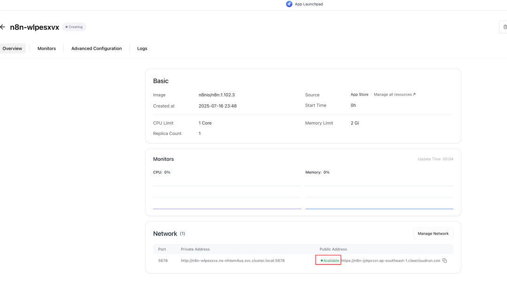Click the App Store source label
The image size is (507, 282).
click(359, 94)
